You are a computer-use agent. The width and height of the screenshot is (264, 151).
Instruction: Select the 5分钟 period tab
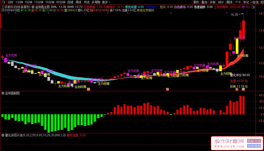pyautogui.click(x=29, y=2)
